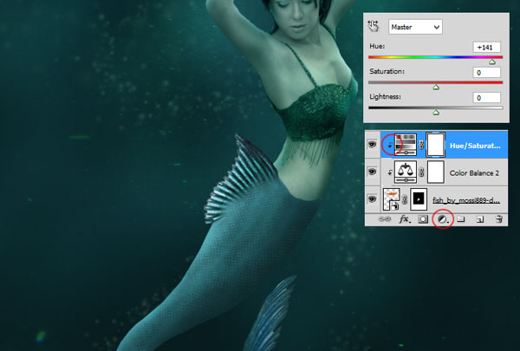Select the Color Balance 2 layer name
The width and height of the screenshot is (520, 351).
tap(474, 173)
